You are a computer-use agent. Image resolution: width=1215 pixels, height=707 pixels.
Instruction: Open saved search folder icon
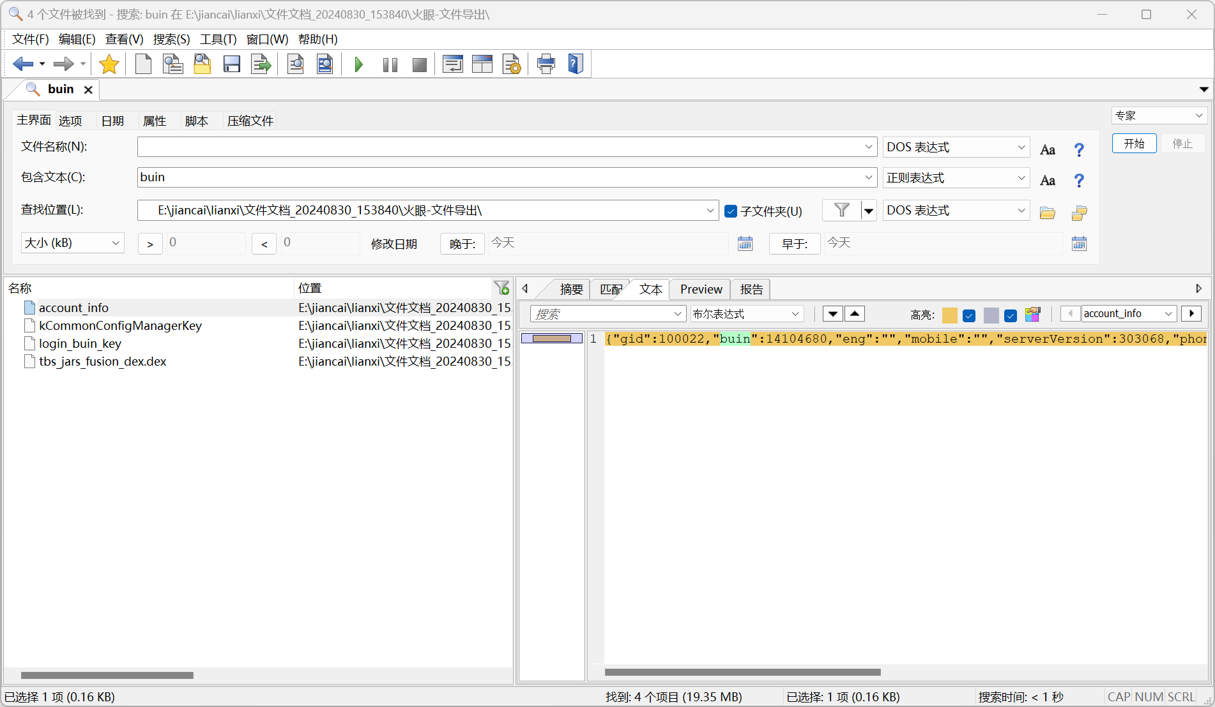click(x=202, y=64)
